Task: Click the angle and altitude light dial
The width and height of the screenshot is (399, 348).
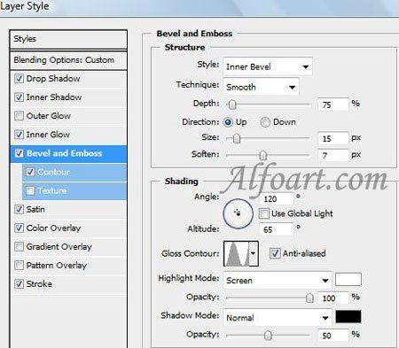Action: point(239,213)
